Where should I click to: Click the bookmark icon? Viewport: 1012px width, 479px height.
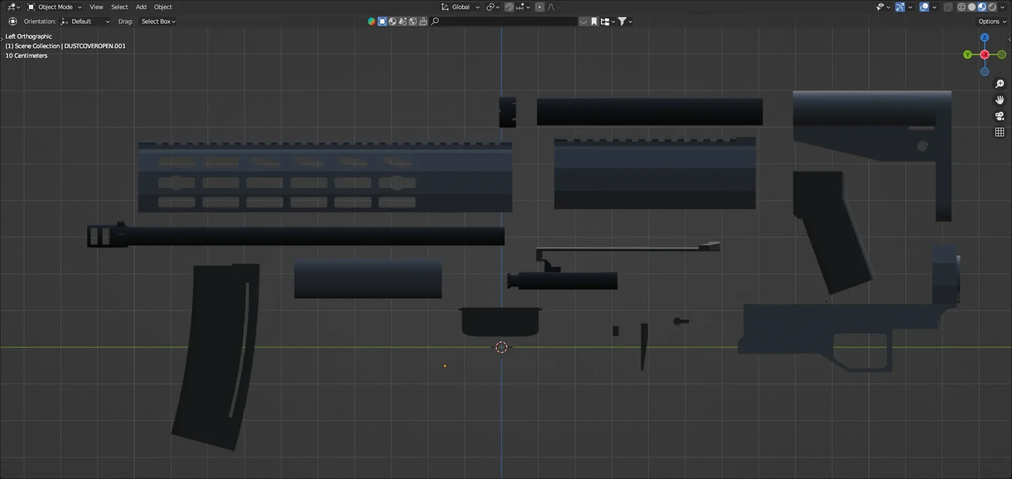click(594, 21)
